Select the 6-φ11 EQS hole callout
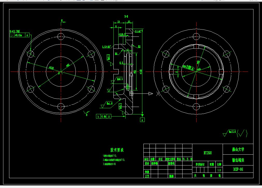The image size is (262, 188). coord(15,31)
